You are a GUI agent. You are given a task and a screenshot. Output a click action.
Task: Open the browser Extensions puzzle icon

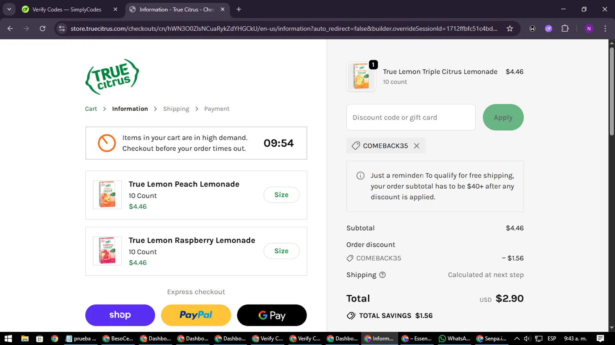565,29
